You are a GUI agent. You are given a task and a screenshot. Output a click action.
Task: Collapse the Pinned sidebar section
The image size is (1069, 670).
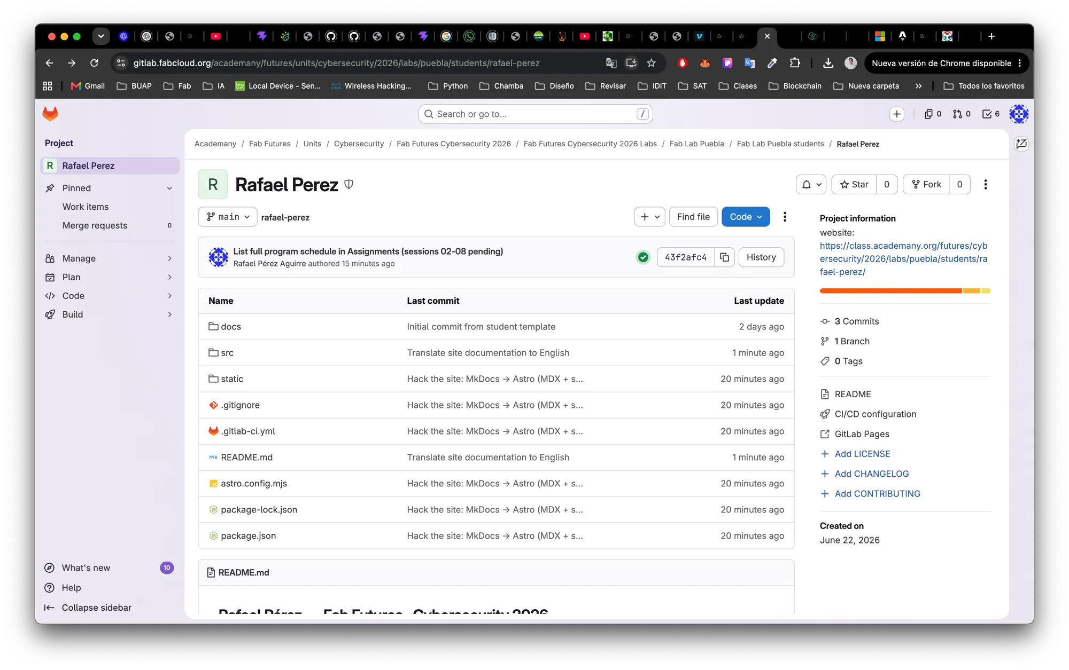[x=110, y=188]
